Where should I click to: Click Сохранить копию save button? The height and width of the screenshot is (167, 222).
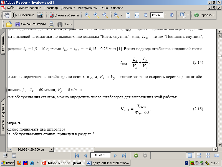[x=31, y=24]
